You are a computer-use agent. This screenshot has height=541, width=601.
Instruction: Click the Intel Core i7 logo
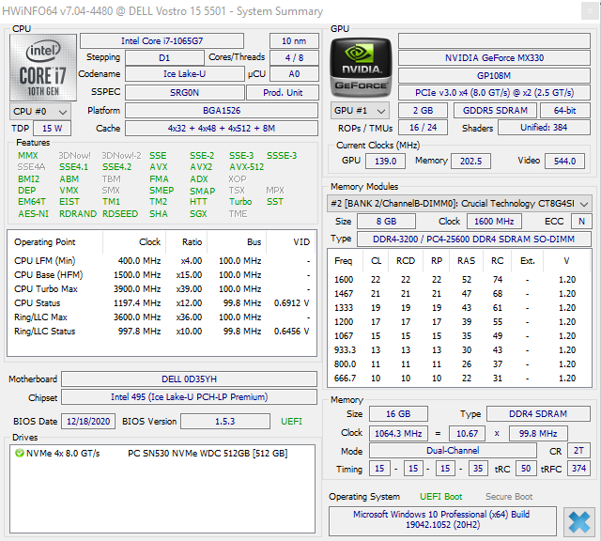pos(43,68)
